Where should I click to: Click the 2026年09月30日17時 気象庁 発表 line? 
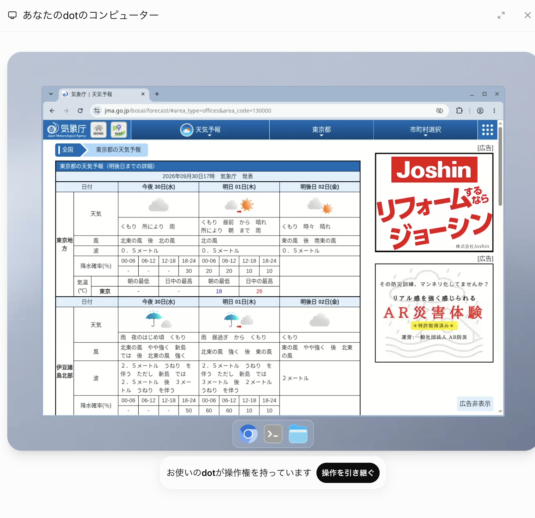(x=208, y=176)
